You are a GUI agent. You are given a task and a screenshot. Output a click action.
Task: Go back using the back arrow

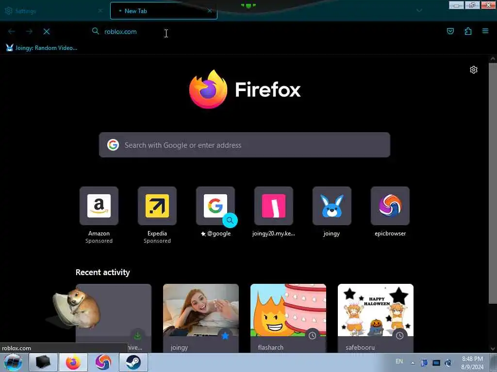[x=12, y=31]
